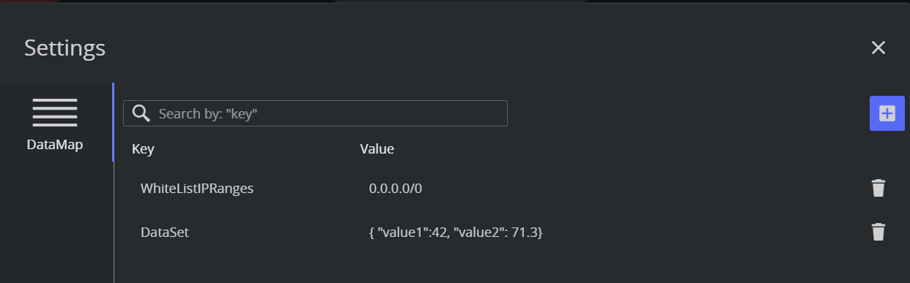
Task: Open the DataMap hamburger icon
Action: click(x=55, y=113)
